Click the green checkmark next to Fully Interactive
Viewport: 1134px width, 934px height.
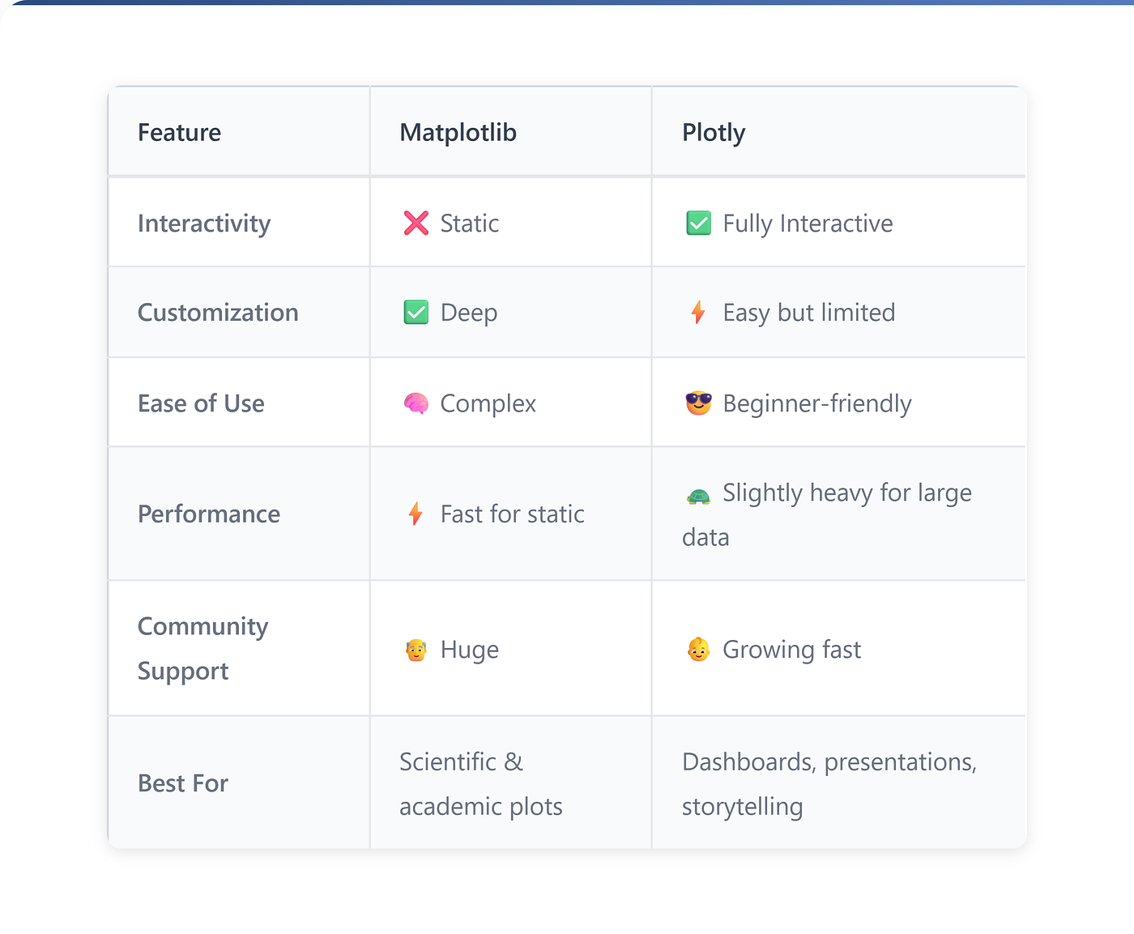[x=698, y=223]
